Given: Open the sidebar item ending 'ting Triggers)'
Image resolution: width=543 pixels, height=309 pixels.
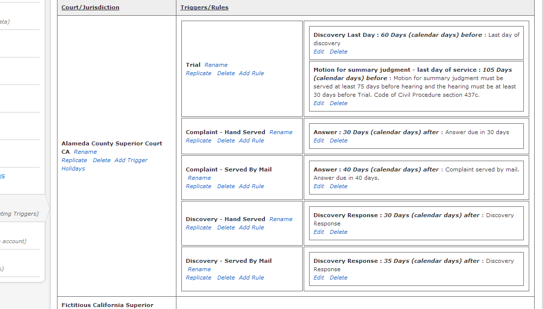Looking at the screenshot, I should (x=19, y=214).
